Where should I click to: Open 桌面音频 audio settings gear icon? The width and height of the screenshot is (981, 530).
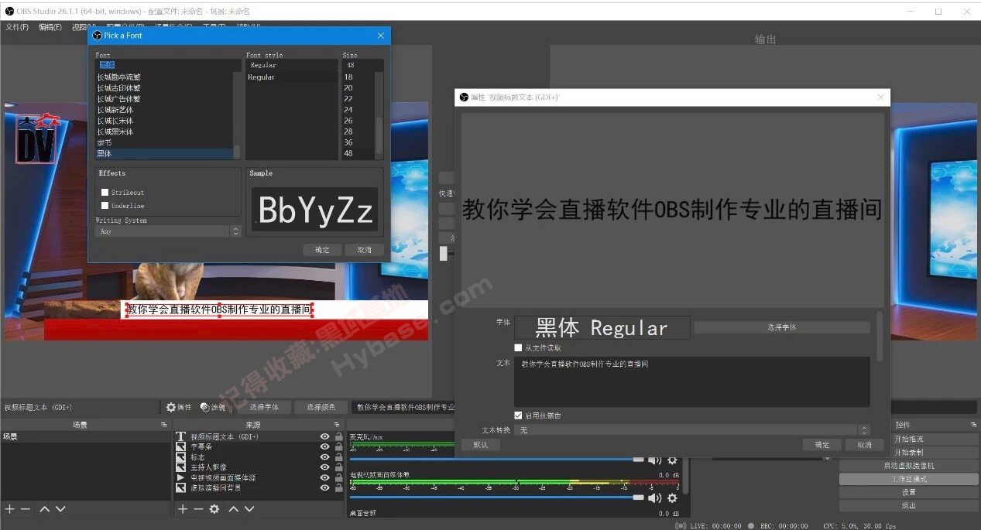(x=672, y=526)
